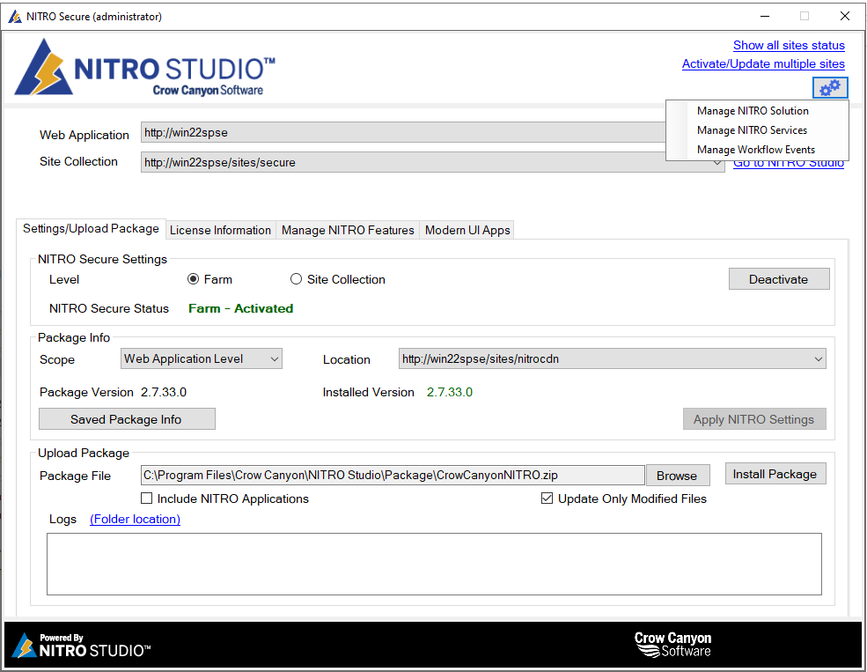This screenshot has width=867, height=672.
Task: Open the logs Folder location link
Action: [x=135, y=519]
